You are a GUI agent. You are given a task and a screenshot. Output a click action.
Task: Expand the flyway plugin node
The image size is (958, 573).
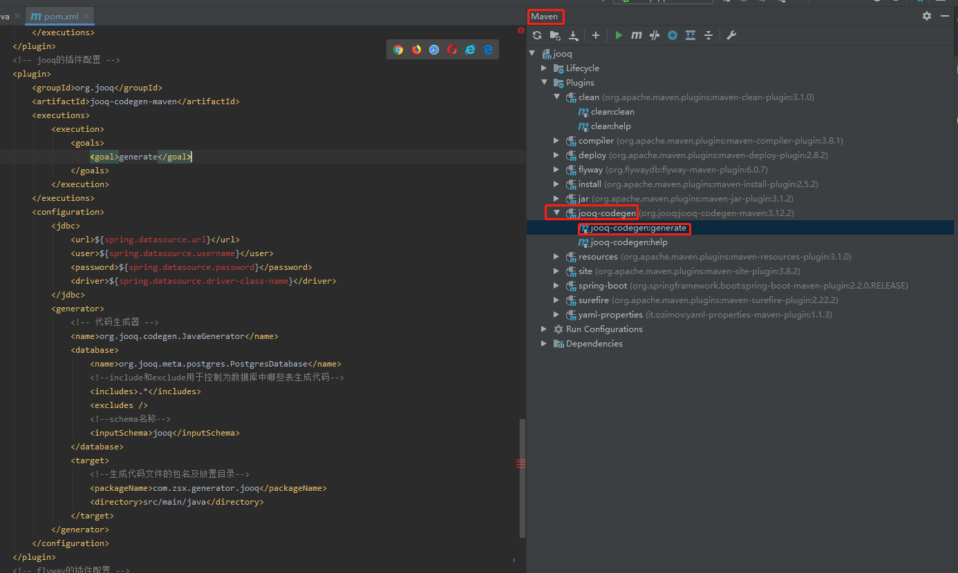click(x=557, y=170)
